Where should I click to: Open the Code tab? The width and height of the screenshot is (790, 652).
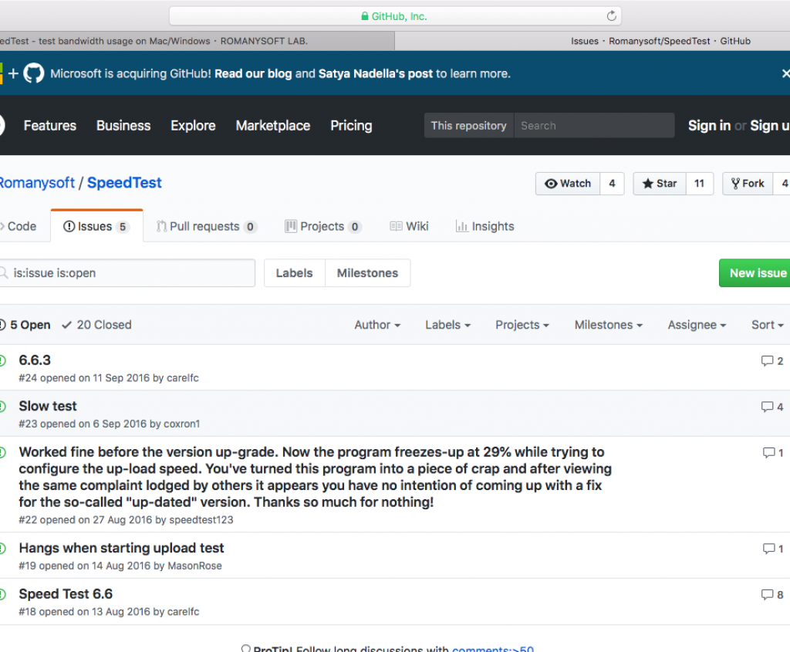[x=19, y=226]
